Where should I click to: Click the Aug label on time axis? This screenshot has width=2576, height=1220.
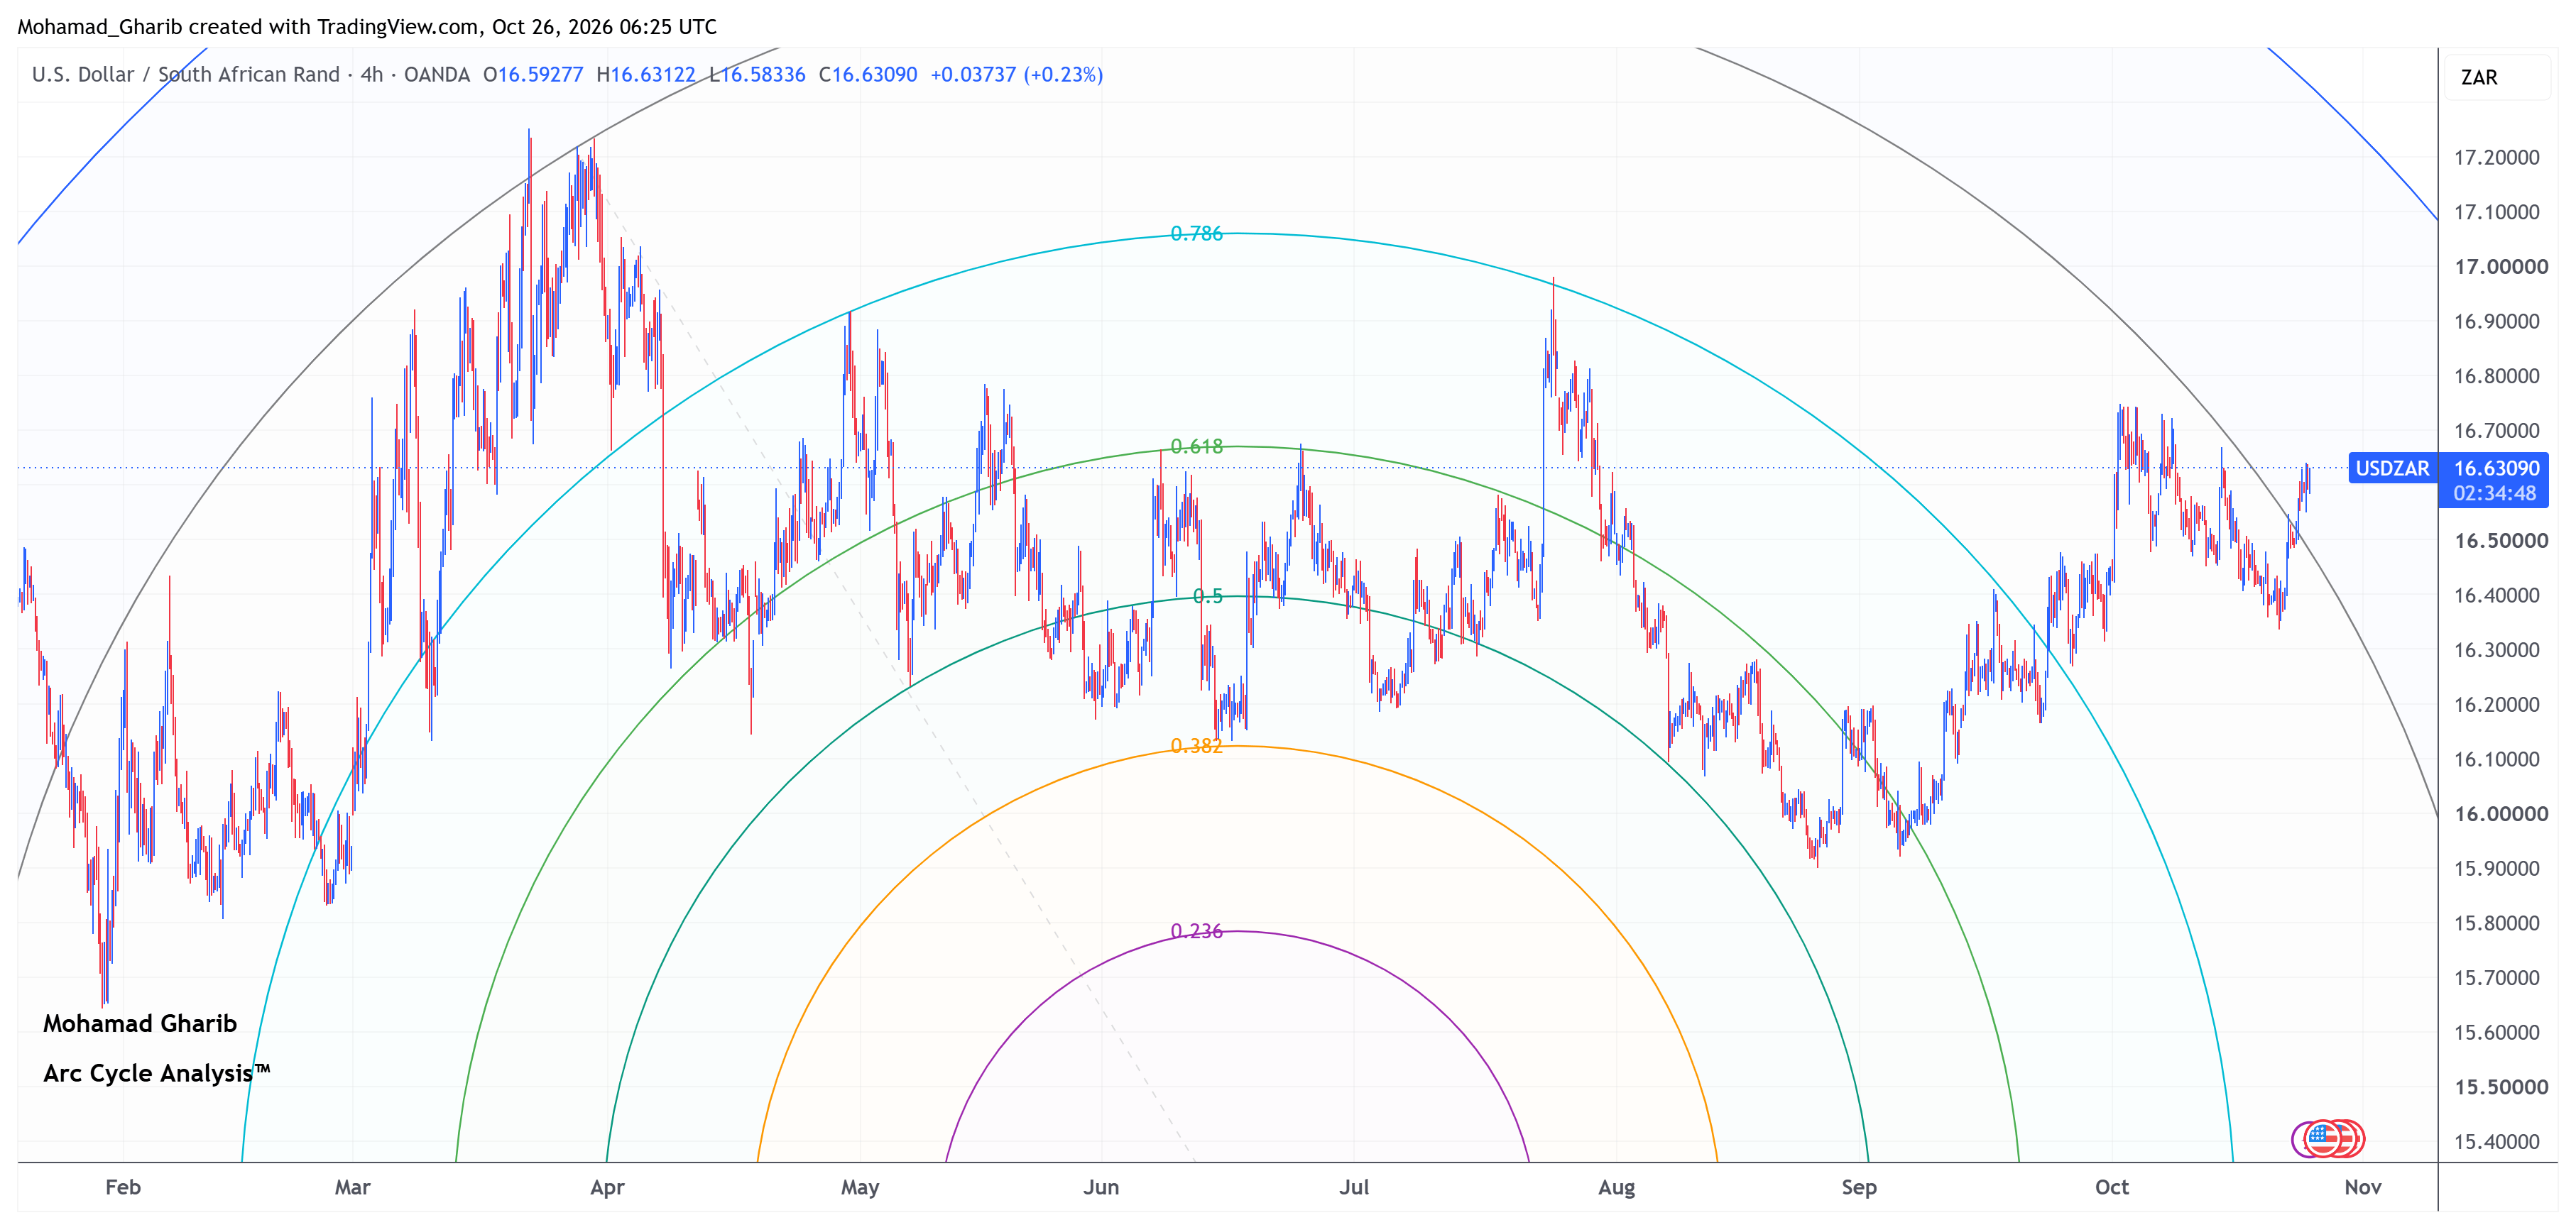tap(1616, 1187)
